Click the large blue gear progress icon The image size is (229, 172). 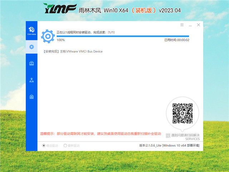tap(48, 36)
